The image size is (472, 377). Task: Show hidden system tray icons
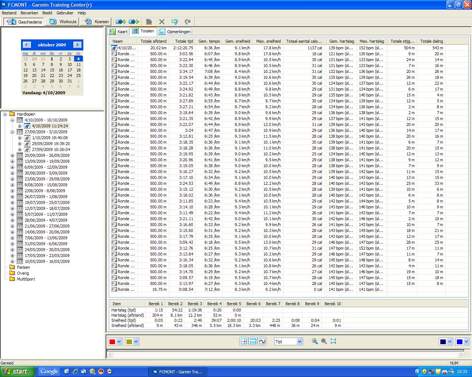pyautogui.click(x=417, y=372)
